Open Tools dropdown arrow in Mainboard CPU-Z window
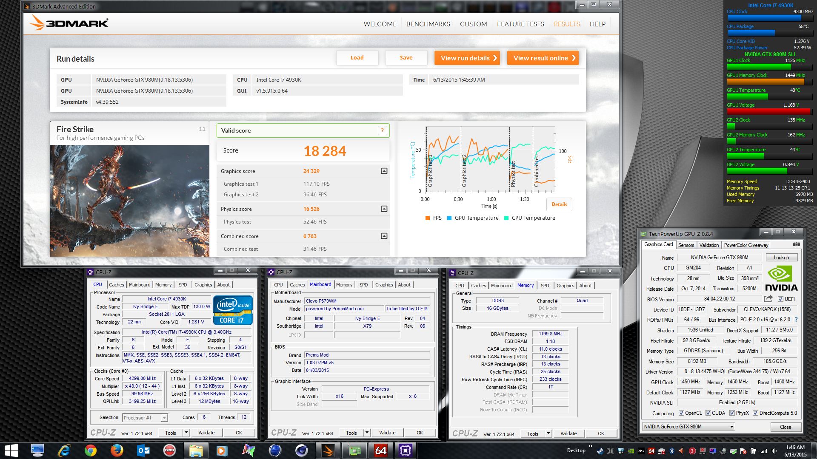The height and width of the screenshot is (459, 817). 367,433
